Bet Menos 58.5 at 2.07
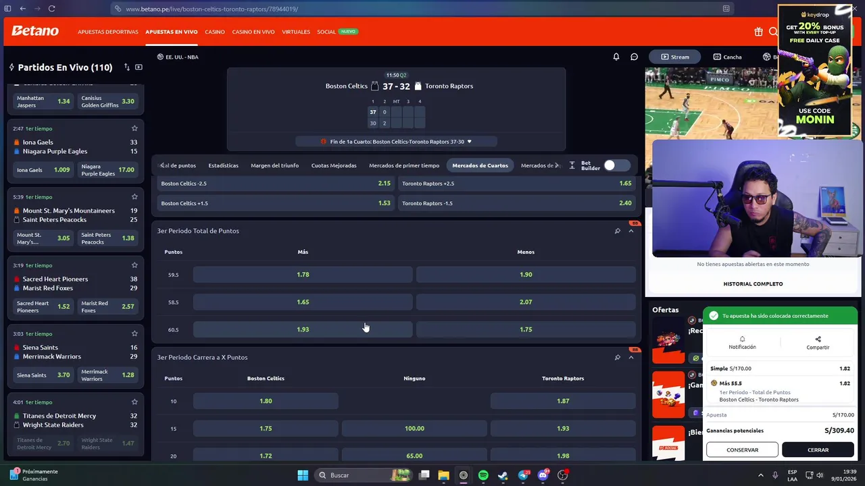Screen dimensions: 865x486 coord(526,302)
